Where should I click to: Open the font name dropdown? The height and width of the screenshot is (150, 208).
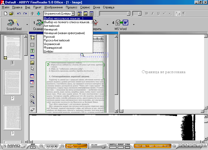(x=128, y=14)
